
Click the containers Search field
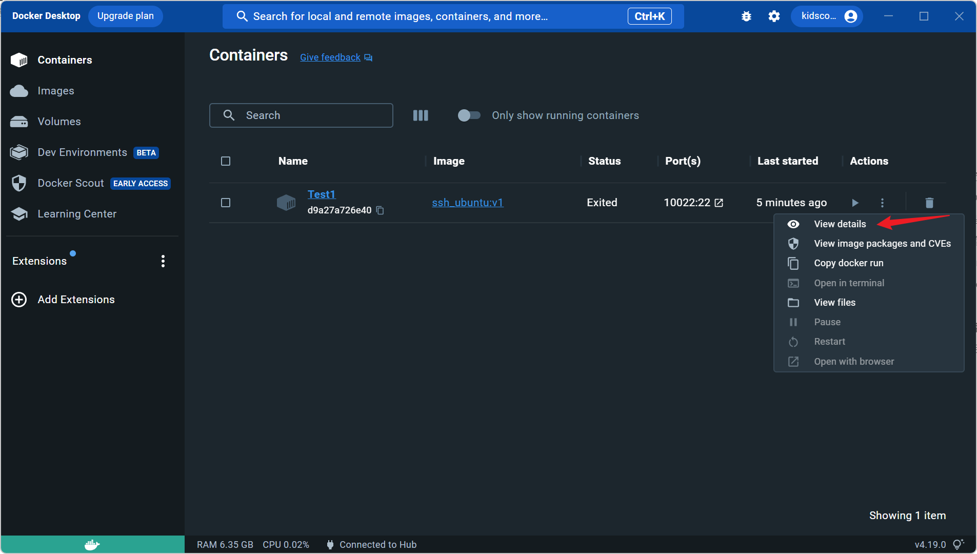pos(301,115)
